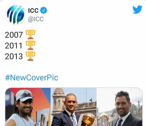
Task: Click the stone tower in the middle photo
Action: pyautogui.click(x=59, y=101)
